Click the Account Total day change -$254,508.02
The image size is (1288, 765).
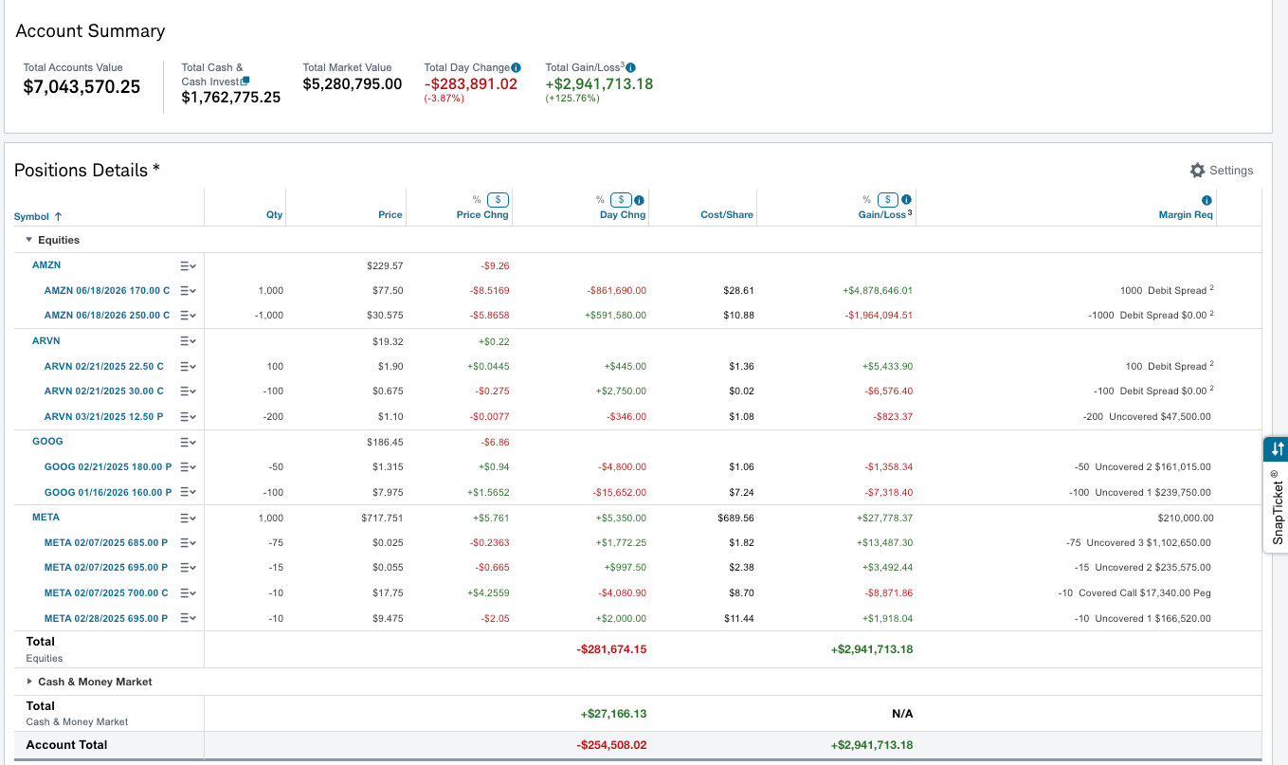tap(611, 745)
